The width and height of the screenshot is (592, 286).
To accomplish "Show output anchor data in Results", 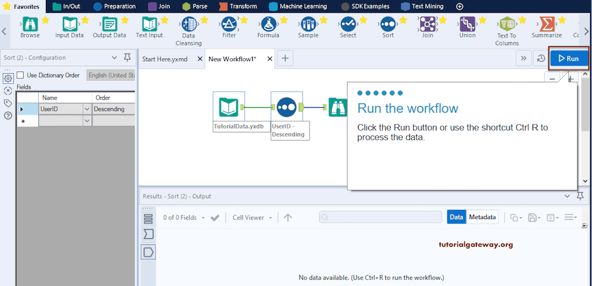I will pos(149,252).
